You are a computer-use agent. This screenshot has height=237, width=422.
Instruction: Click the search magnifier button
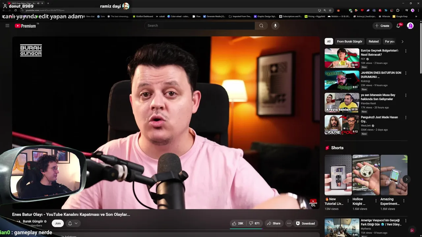261,26
